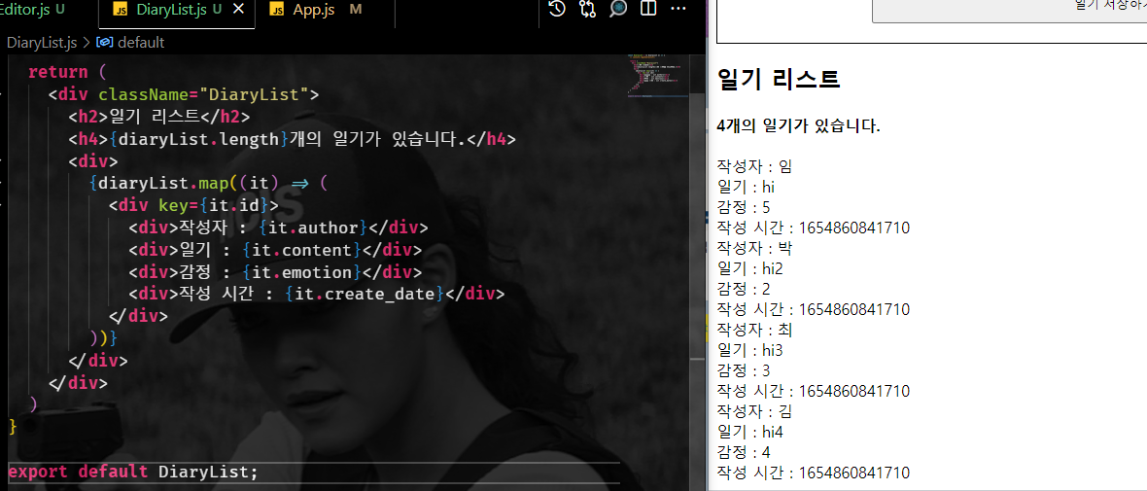
Task: Click the 'return (' code line
Action: 67,73
